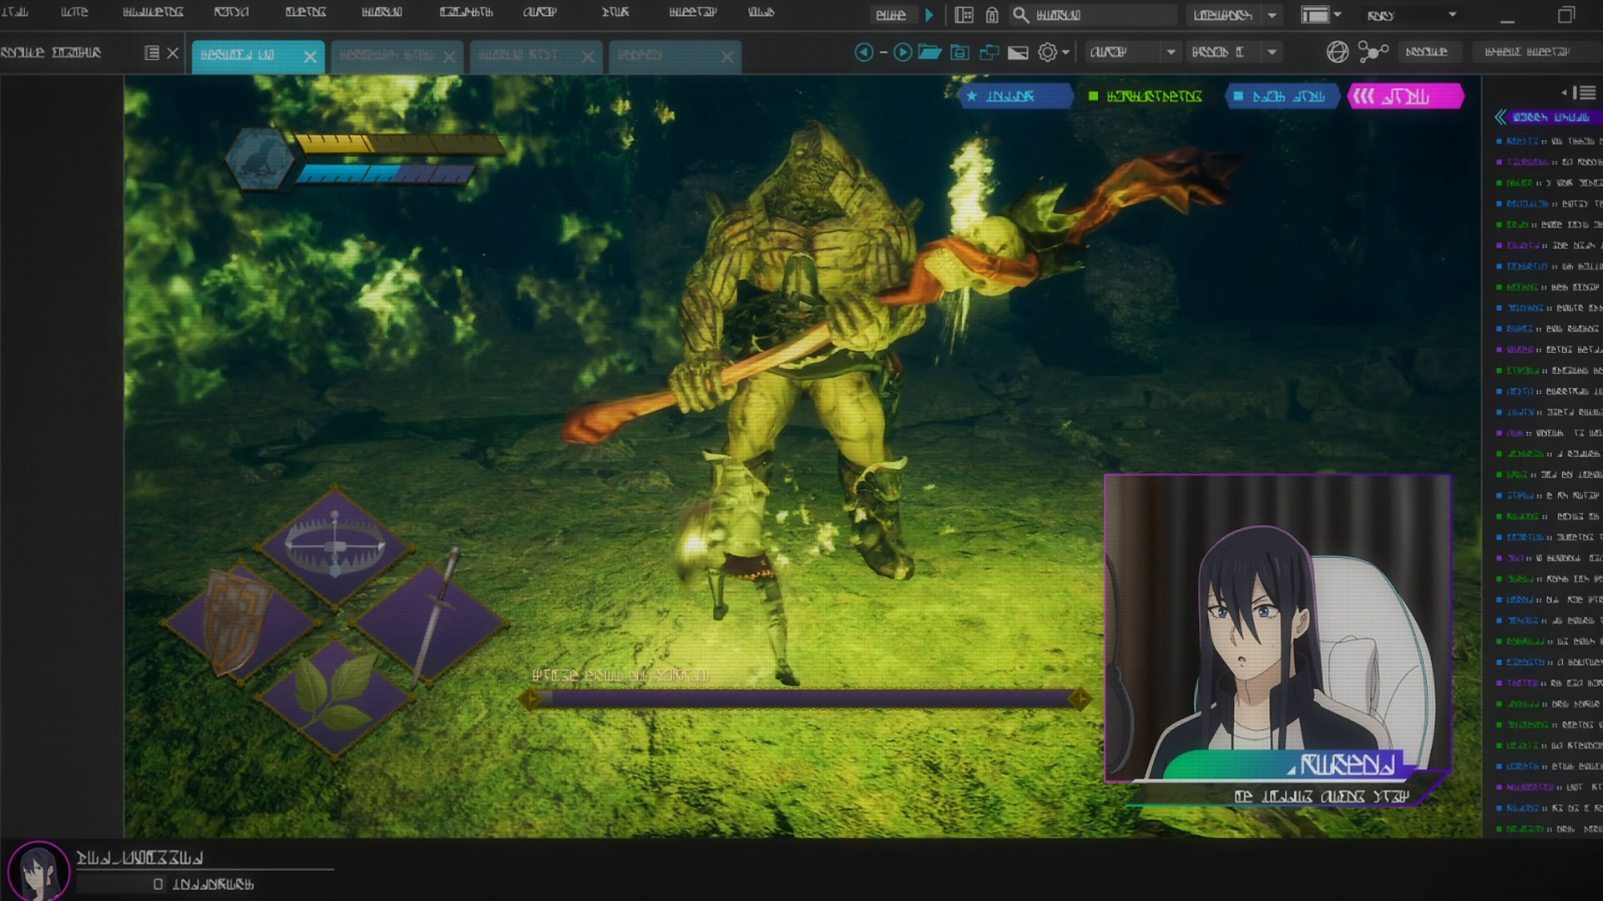Toggle the green square overlay option

[1145, 97]
